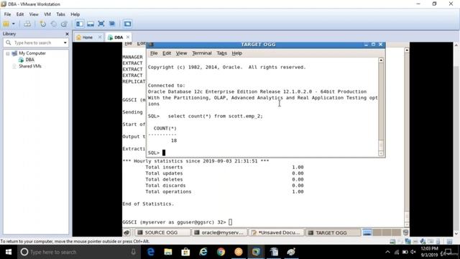This screenshot has width=460, height=259.
Task: Open Microsoft Store from the taskbar
Action: pyautogui.click(x=185, y=252)
